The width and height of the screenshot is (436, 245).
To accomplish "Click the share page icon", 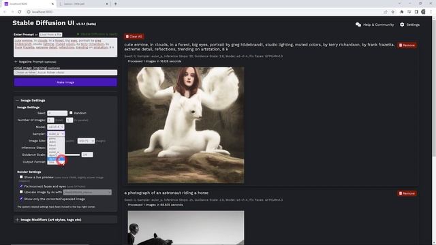I will pos(386,12).
